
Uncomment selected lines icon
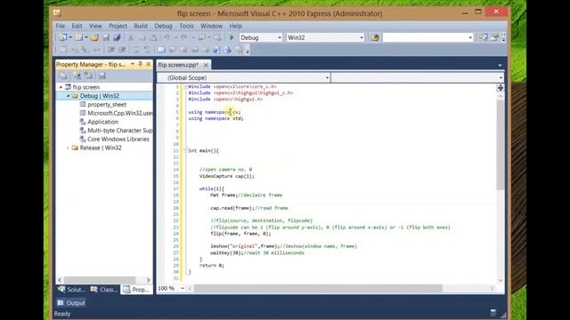(x=147, y=50)
